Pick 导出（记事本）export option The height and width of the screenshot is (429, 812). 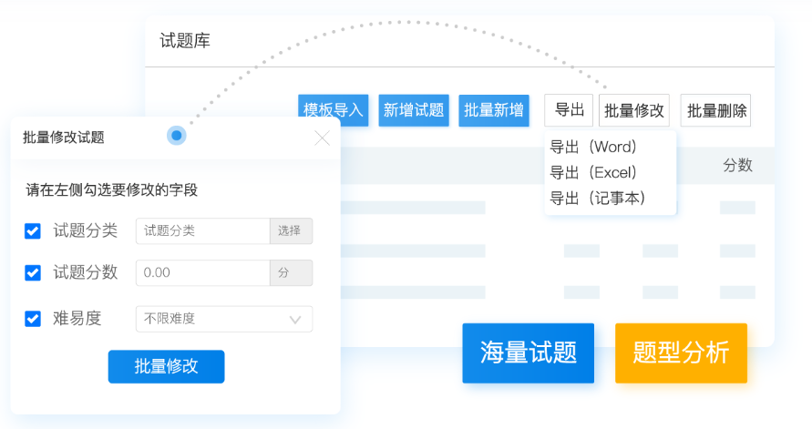(598, 198)
